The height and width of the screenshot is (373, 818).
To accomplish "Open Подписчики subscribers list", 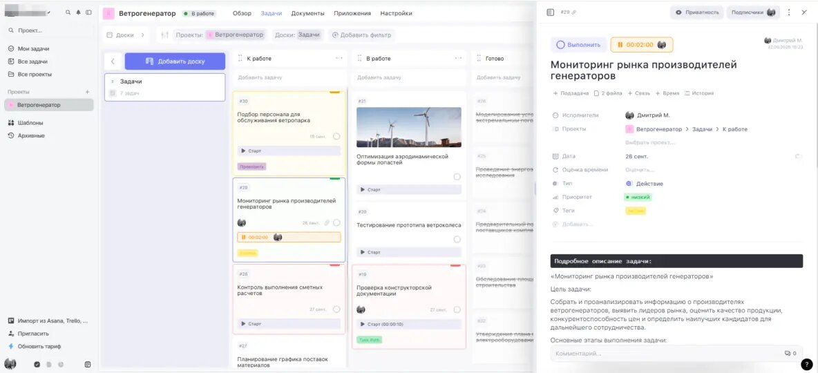I will 753,12.
